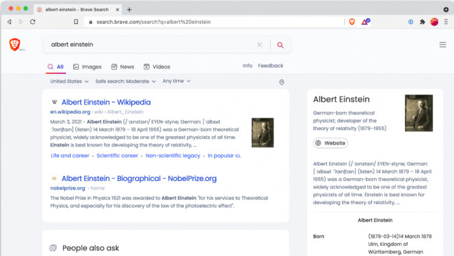Image resolution: width=454 pixels, height=256 pixels.
Task: Open the Albert Einstein - Wikipedia result
Action: coord(106,102)
